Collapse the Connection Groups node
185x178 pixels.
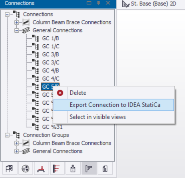click(7, 135)
